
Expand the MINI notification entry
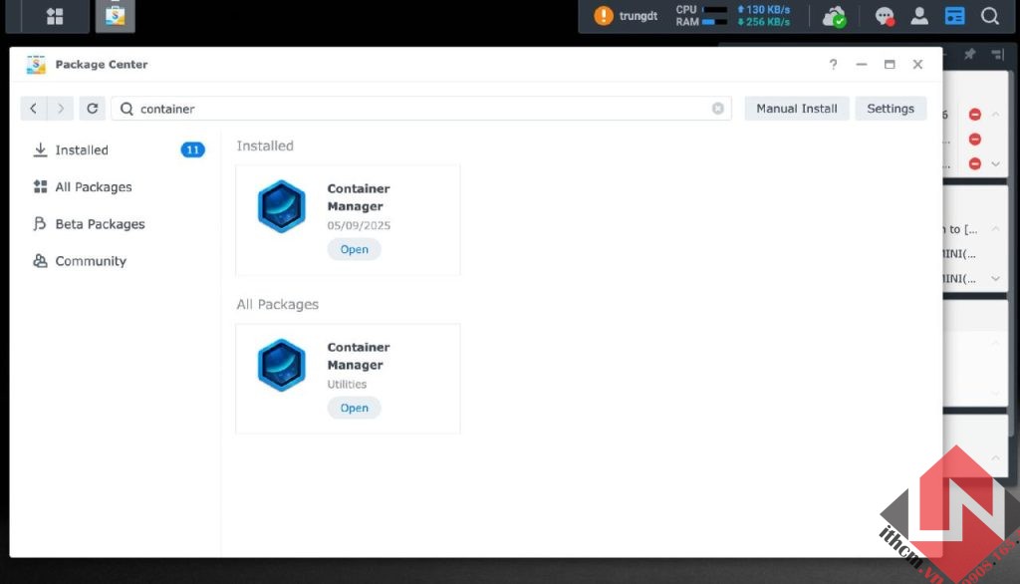point(993,277)
